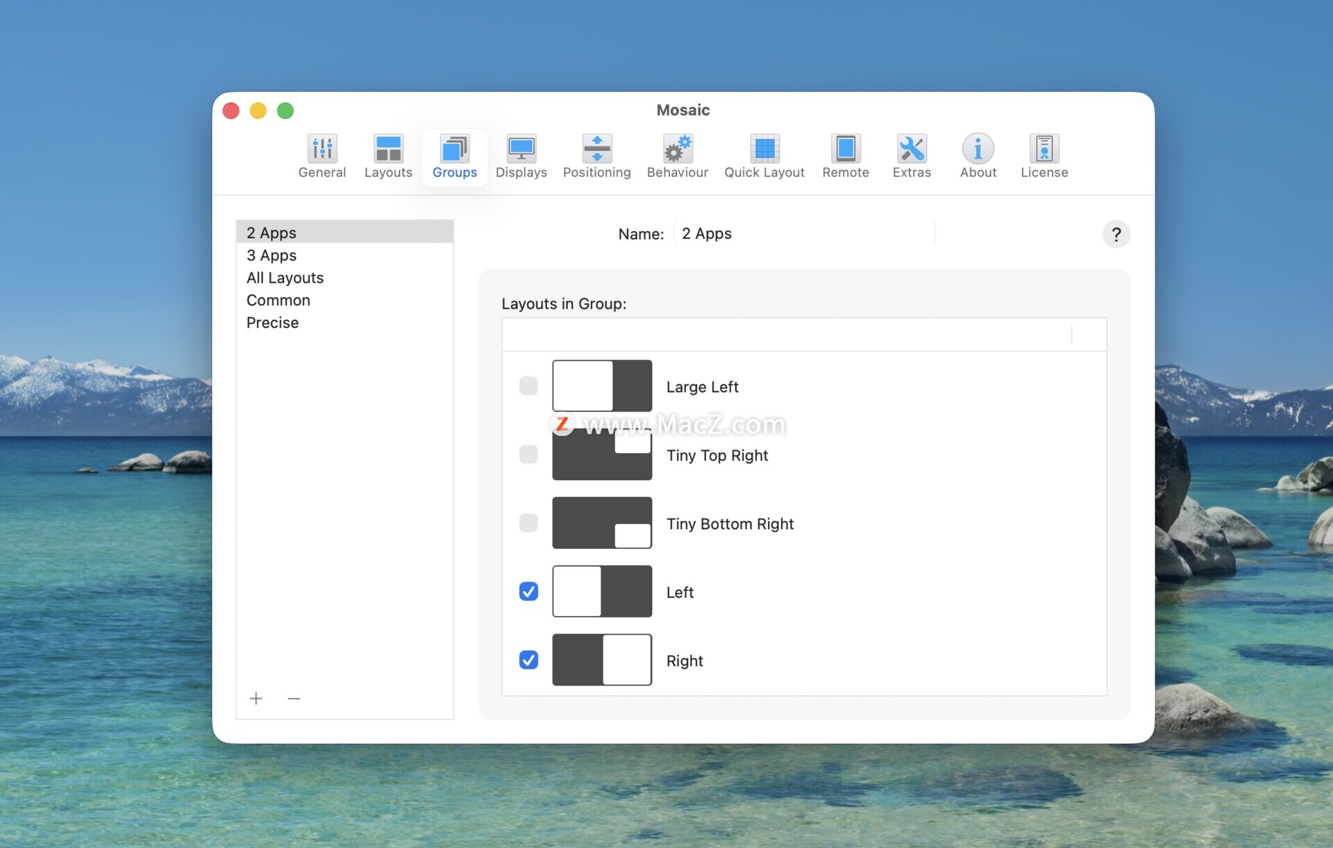The height and width of the screenshot is (848, 1333).
Task: Select the 3 Apps group
Action: click(271, 255)
